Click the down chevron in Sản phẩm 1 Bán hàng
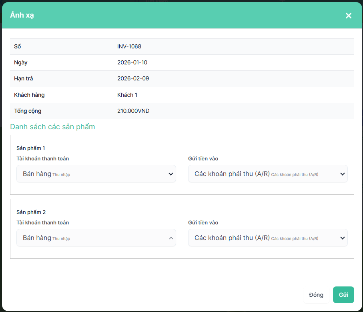 coord(171,174)
